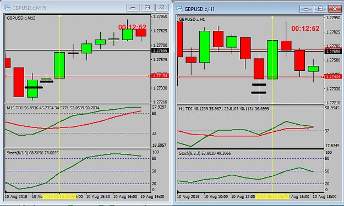The image size is (344, 206).
Task: Select the lower thick black bar marker in H1
Action: (x=259, y=93)
